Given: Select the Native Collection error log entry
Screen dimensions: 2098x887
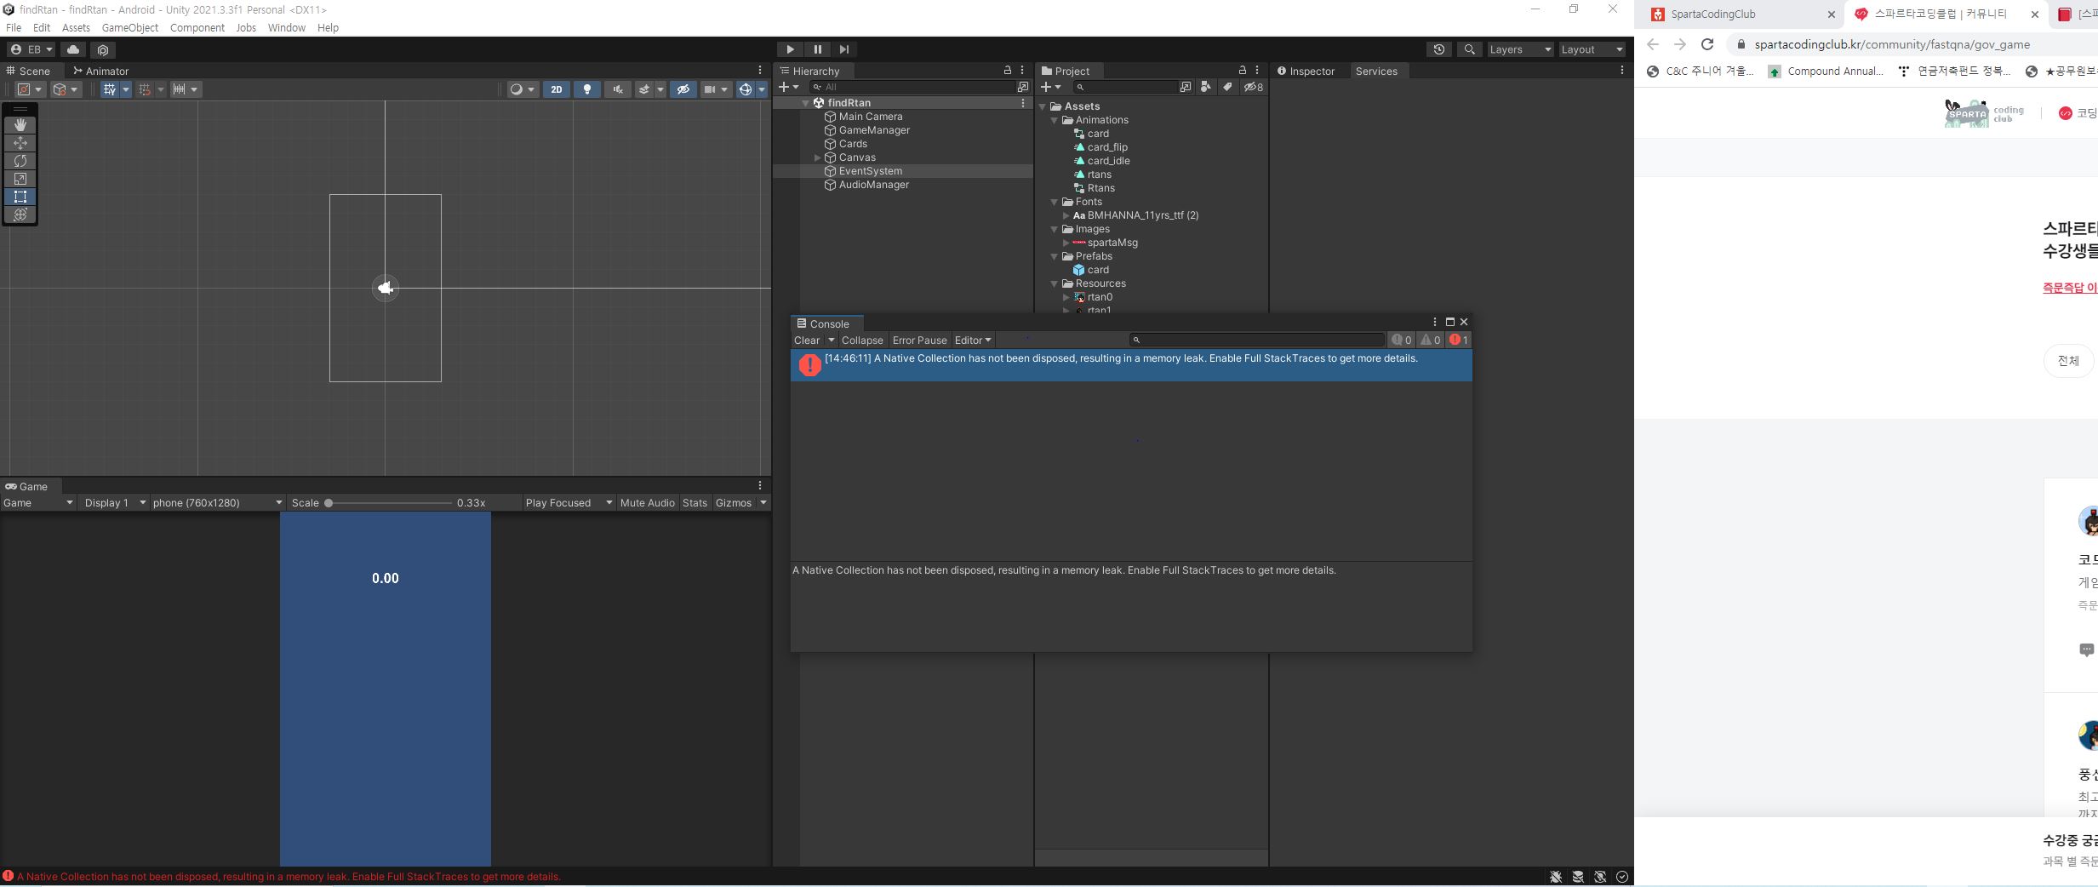Looking at the screenshot, I should pyautogui.click(x=1131, y=364).
